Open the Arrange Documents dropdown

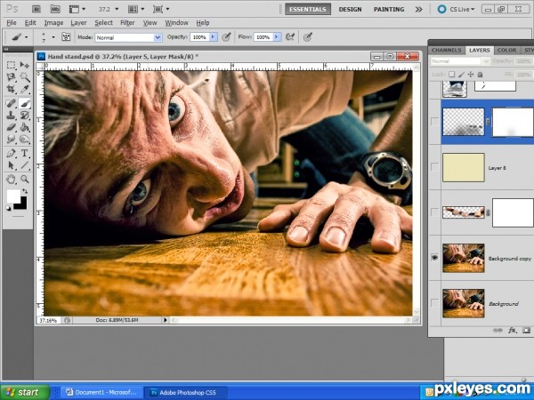coord(136,9)
